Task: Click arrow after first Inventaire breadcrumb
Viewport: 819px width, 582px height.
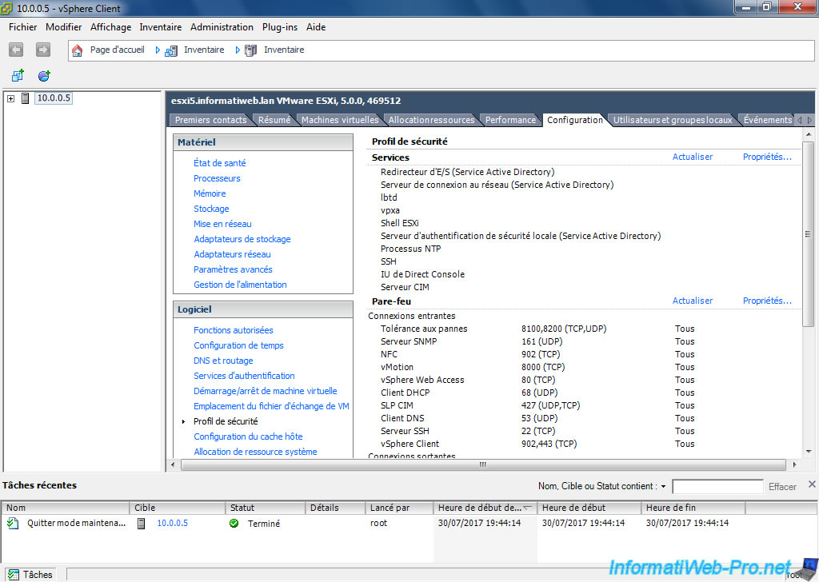Action: click(238, 50)
